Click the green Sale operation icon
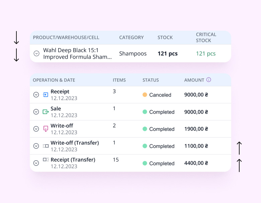The width and height of the screenshot is (261, 203). [x=46, y=112]
